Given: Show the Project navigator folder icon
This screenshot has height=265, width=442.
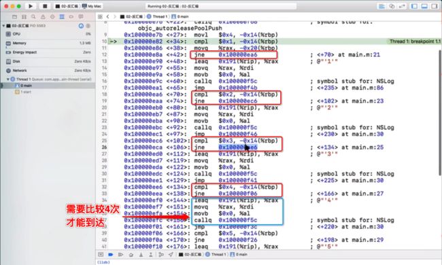Looking at the screenshot, I should pos(15,17).
